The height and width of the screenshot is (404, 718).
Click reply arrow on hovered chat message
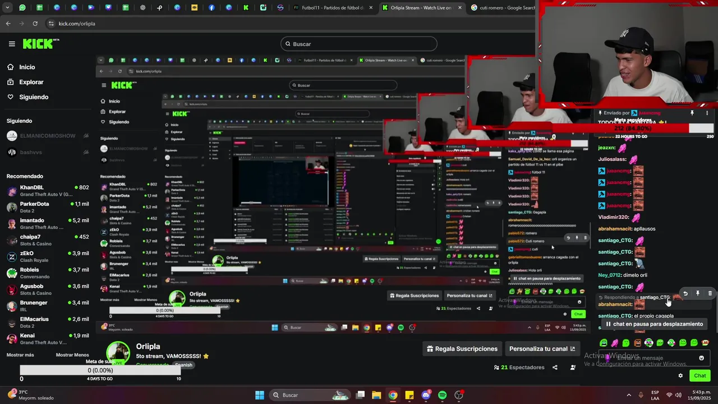pos(685,293)
